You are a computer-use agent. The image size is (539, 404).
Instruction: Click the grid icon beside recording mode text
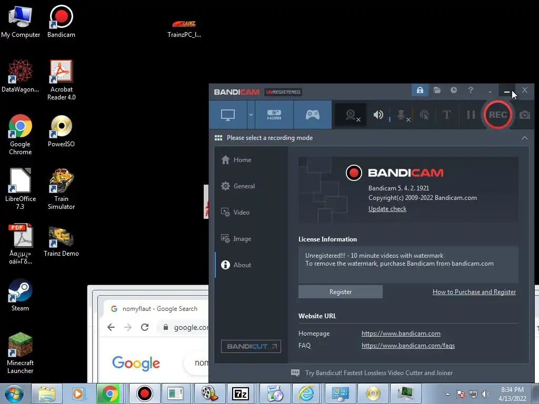point(218,138)
